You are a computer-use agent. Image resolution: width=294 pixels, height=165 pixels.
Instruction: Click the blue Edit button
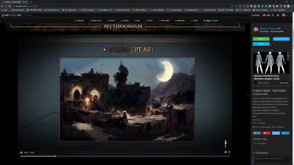coord(261,44)
